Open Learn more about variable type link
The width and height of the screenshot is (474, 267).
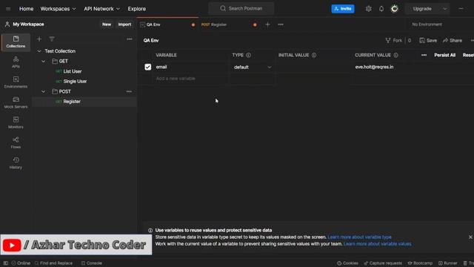point(359,237)
